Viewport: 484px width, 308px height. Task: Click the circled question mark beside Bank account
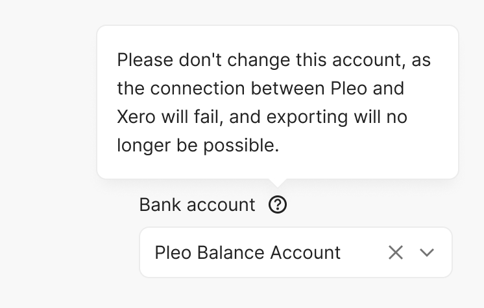click(278, 205)
